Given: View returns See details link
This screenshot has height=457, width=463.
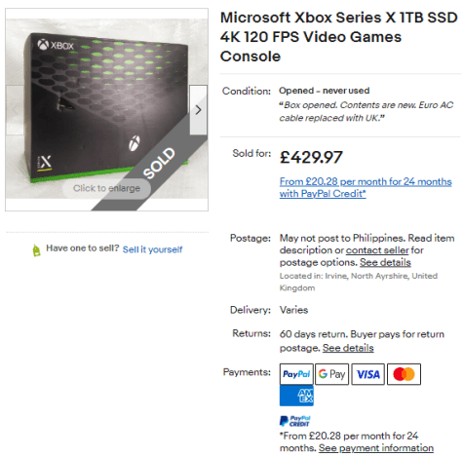Looking at the screenshot, I should coord(348,348).
